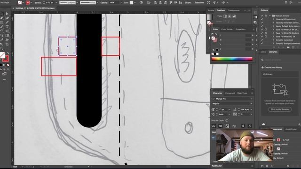Click the Appearance panel stroke swatch
Viewport: 301px width, 169px height.
[x=278, y=140]
